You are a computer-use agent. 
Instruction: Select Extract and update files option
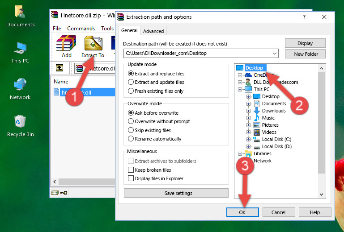tap(131, 82)
